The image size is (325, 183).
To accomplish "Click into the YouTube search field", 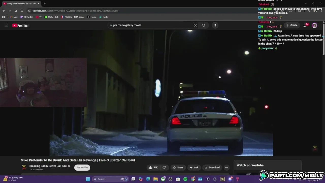I will coord(151,25).
